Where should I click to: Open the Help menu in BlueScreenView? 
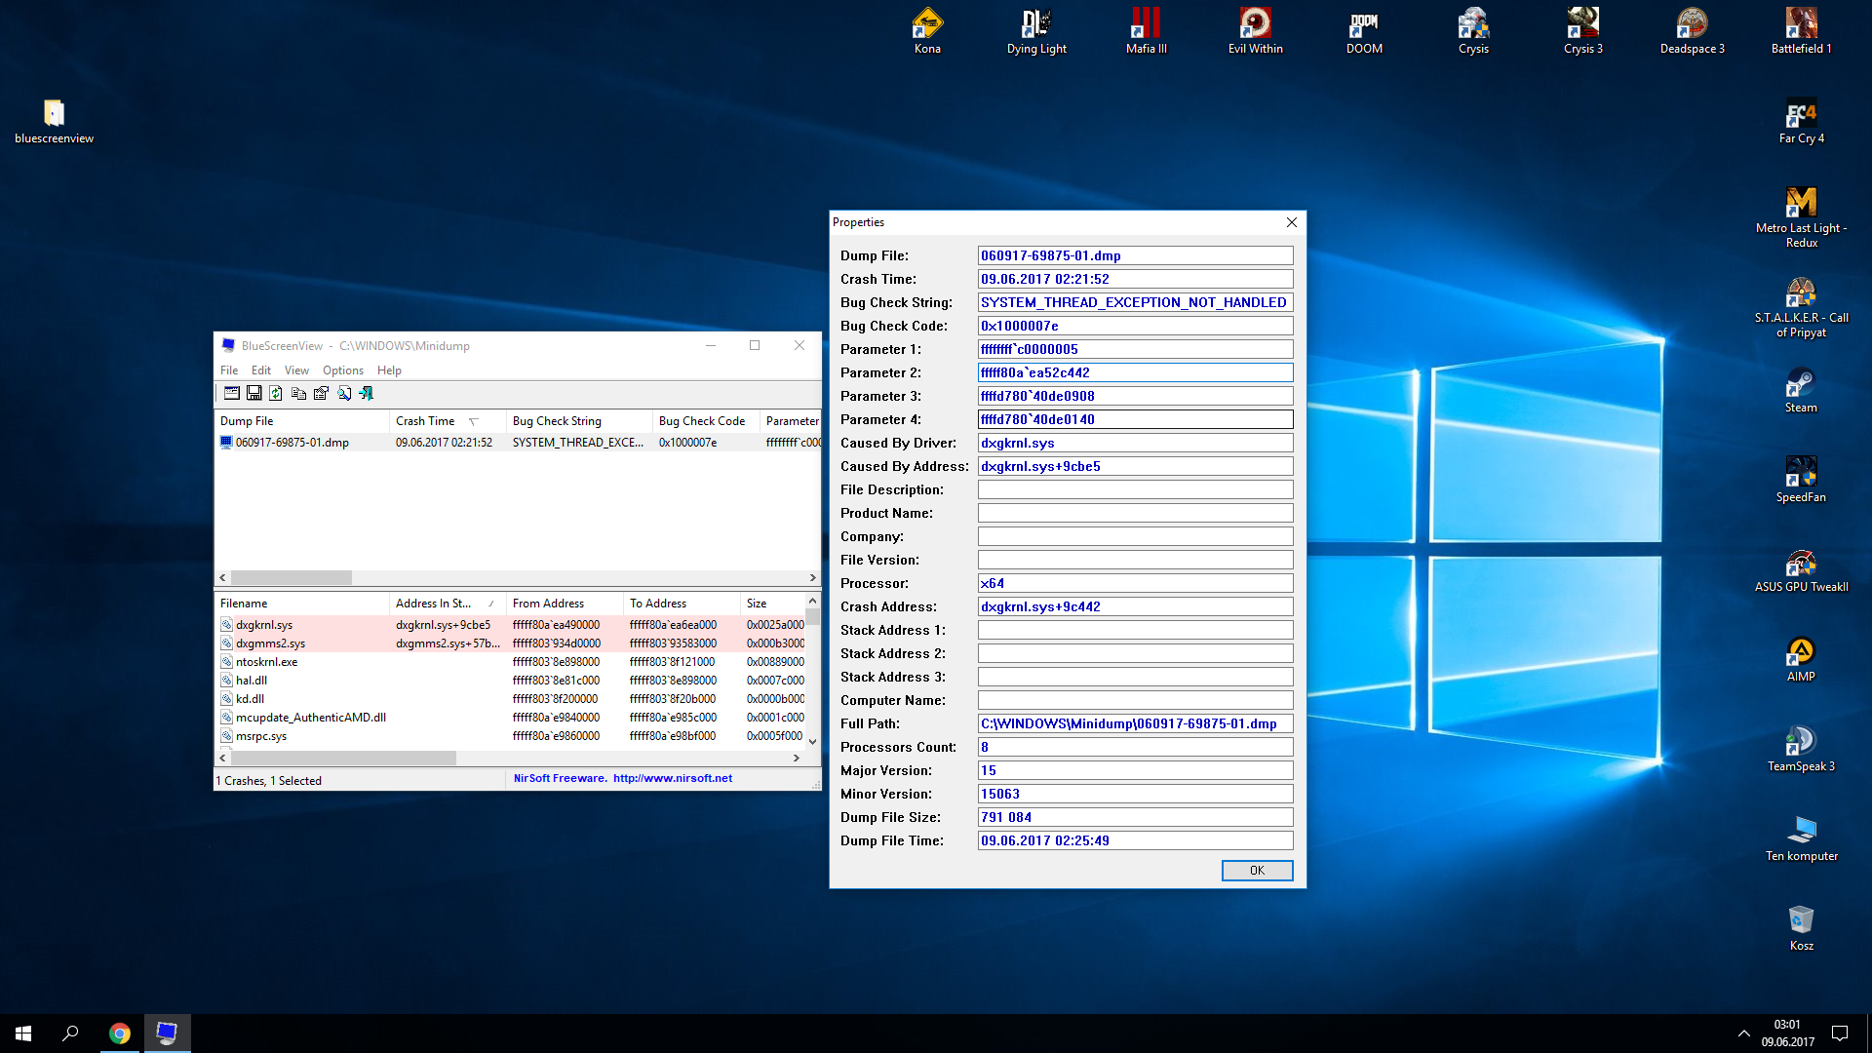click(389, 370)
